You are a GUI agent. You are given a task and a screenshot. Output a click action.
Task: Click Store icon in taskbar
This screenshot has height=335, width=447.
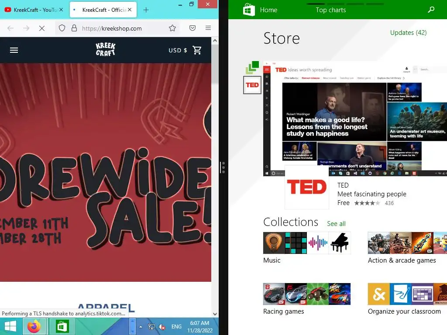[x=62, y=326]
